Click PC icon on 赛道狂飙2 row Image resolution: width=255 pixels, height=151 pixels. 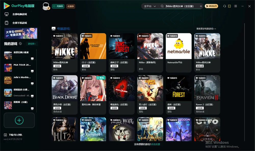click(x=32, y=59)
